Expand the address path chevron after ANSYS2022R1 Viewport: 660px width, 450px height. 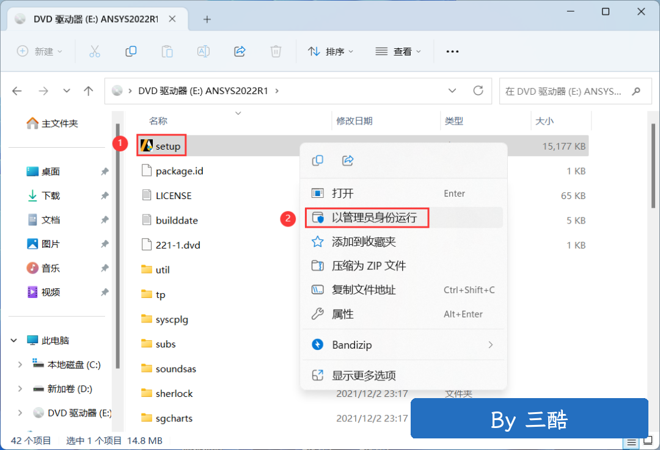(x=277, y=91)
